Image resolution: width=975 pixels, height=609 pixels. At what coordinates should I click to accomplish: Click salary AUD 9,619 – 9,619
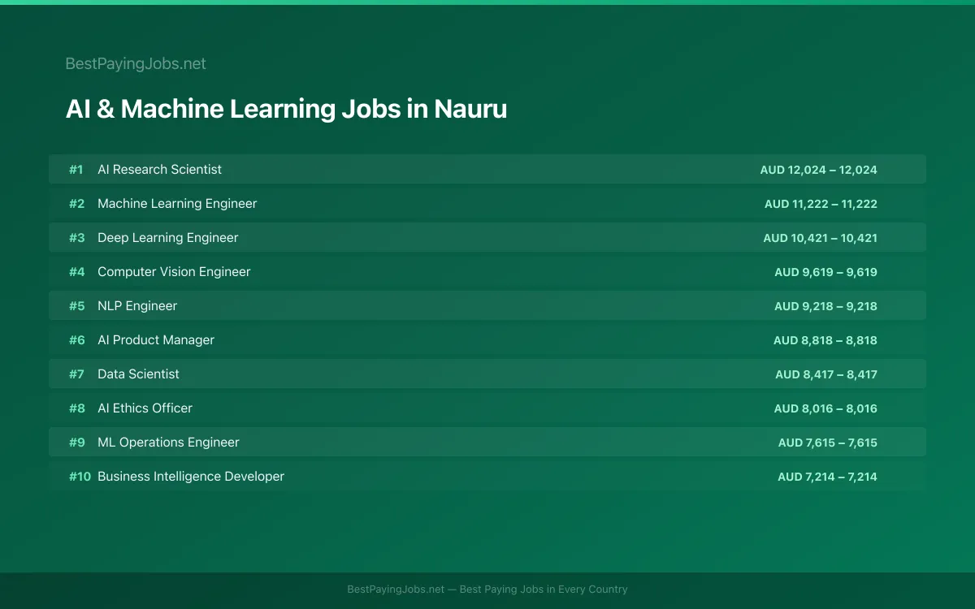(825, 272)
